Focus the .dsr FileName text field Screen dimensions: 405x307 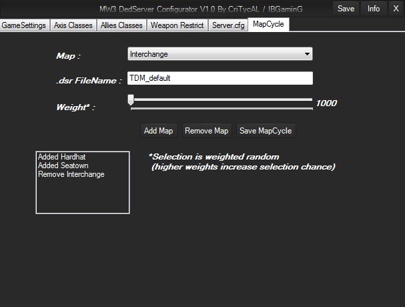[220, 78]
